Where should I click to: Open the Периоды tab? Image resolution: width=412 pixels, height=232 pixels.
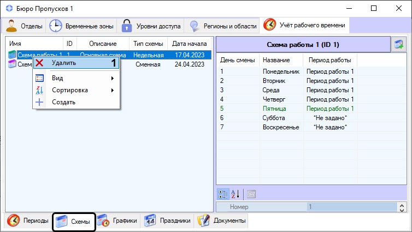coord(28,221)
